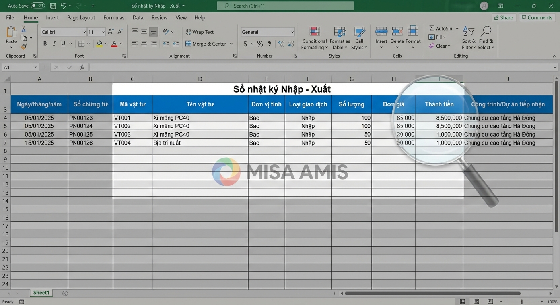Open the Comments button
This screenshot has height=305, width=560.
(537, 18)
